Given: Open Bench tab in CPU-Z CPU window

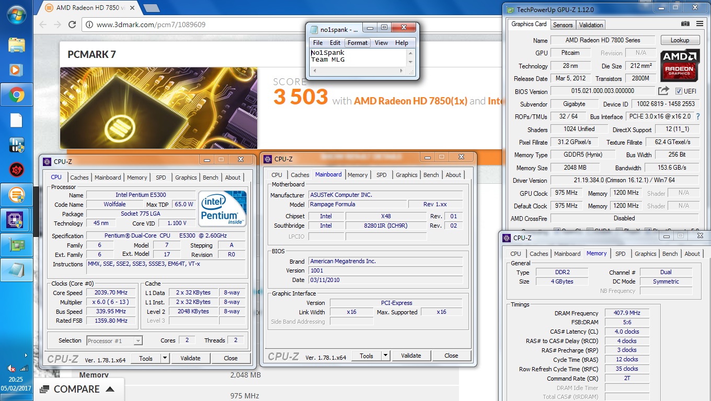Looking at the screenshot, I should tap(211, 178).
